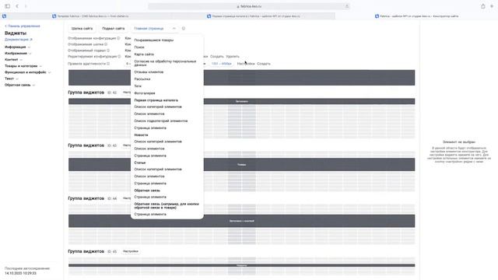This screenshot has width=498, height=280.
Task: Toggle the Safari sidebar icon
Action: 8,6
